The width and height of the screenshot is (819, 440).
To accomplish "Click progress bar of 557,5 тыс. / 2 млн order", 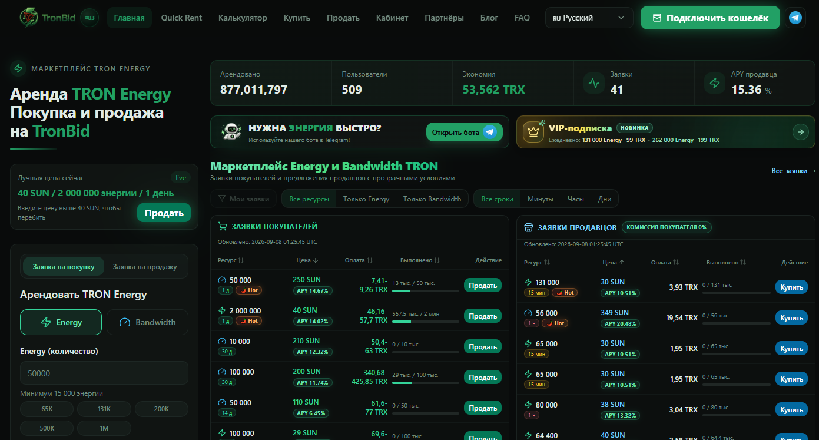I will (x=426, y=322).
